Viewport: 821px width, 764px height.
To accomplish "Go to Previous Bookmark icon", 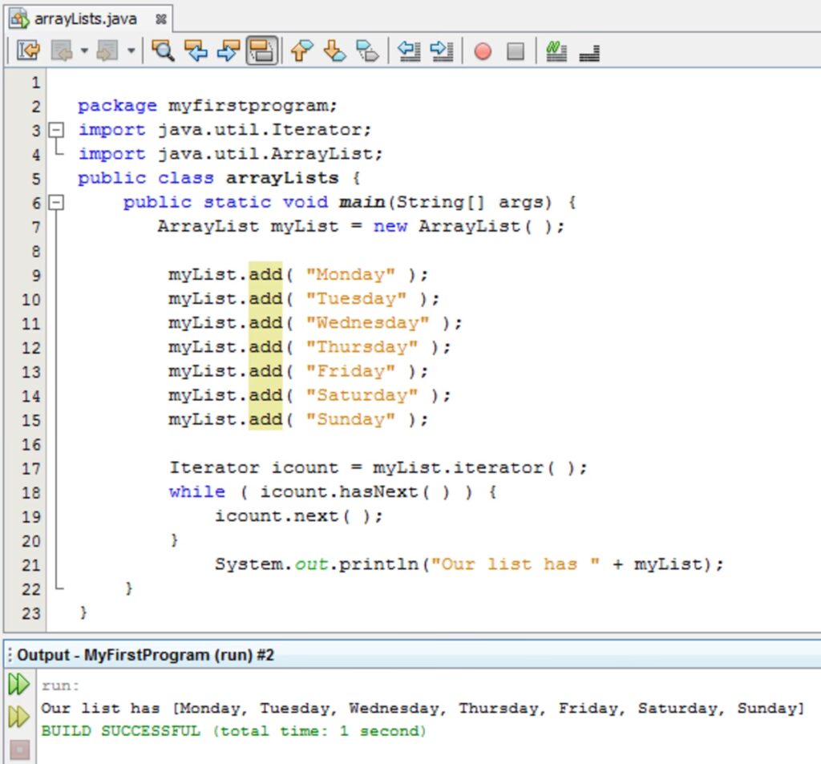I will (x=301, y=52).
